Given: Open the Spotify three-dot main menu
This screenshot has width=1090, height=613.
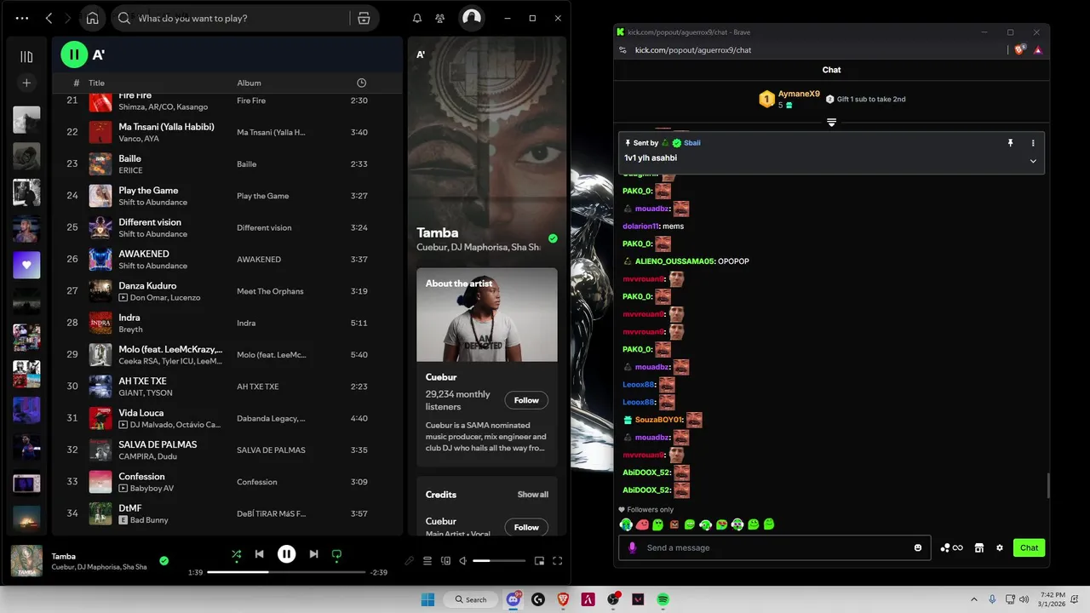Looking at the screenshot, I should (22, 18).
